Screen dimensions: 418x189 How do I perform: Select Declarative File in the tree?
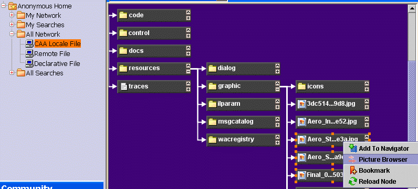[x=57, y=63]
